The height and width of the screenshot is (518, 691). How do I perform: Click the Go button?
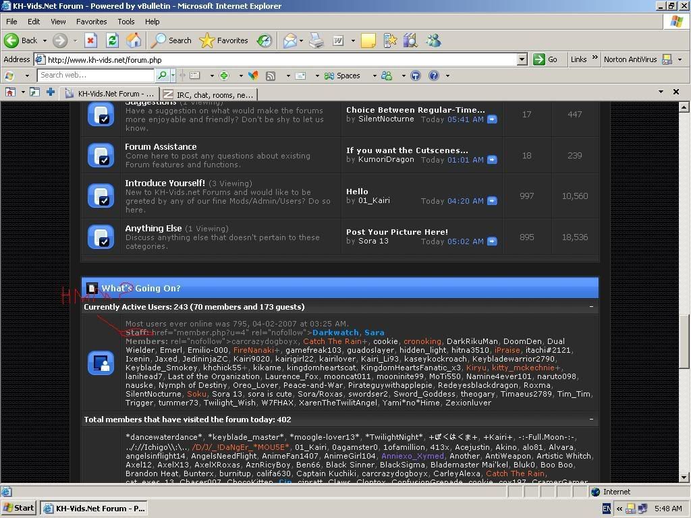click(x=545, y=59)
